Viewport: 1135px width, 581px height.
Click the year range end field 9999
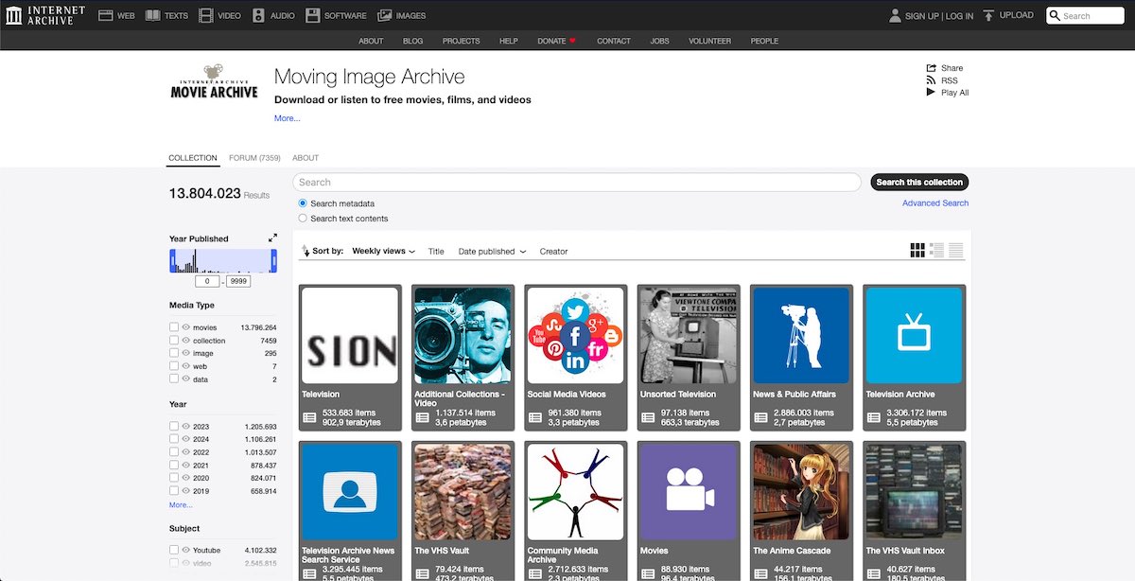(238, 282)
